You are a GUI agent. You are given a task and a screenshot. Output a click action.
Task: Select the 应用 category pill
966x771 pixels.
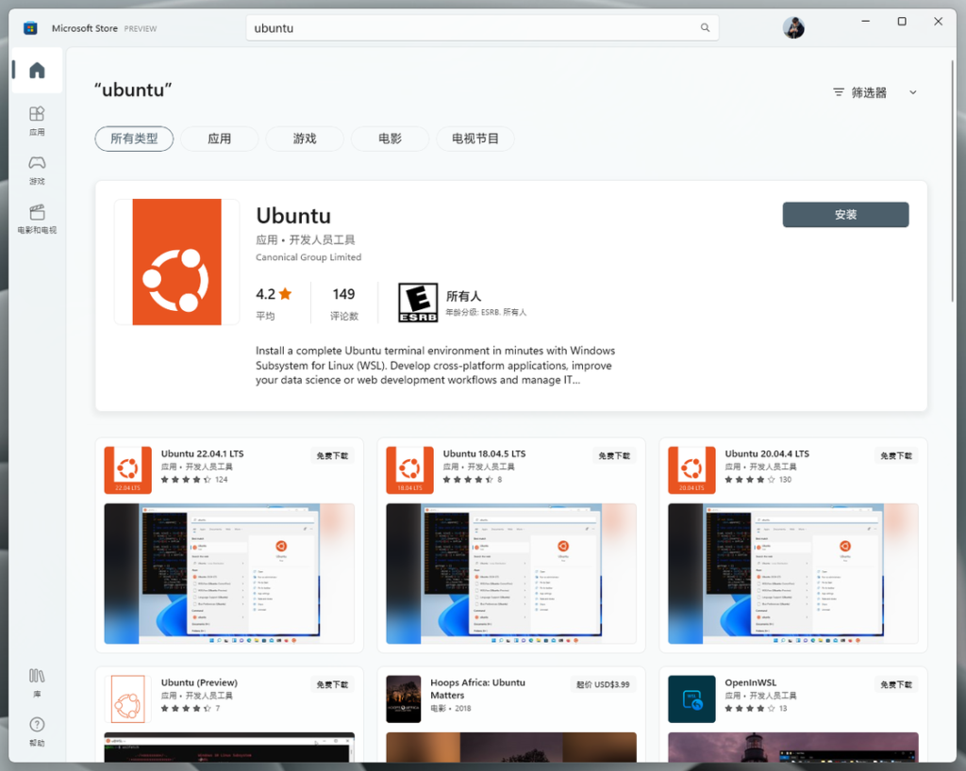[220, 139]
